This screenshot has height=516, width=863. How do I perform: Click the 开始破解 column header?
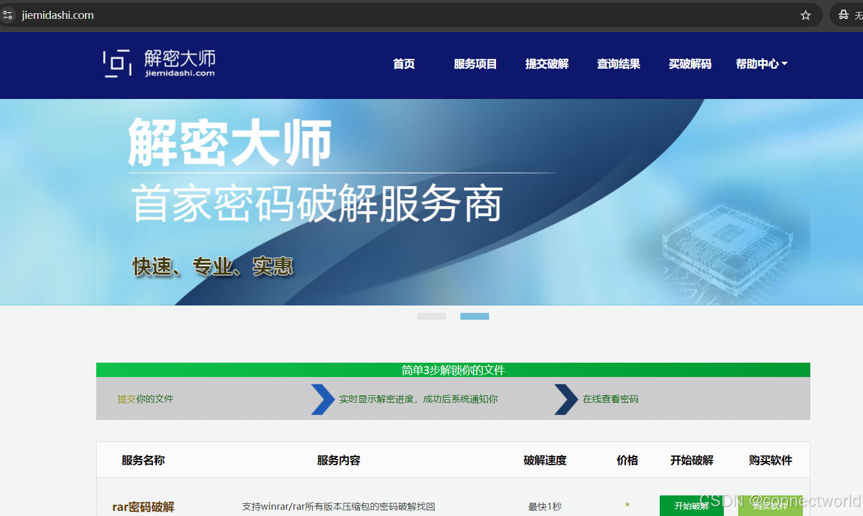692,460
